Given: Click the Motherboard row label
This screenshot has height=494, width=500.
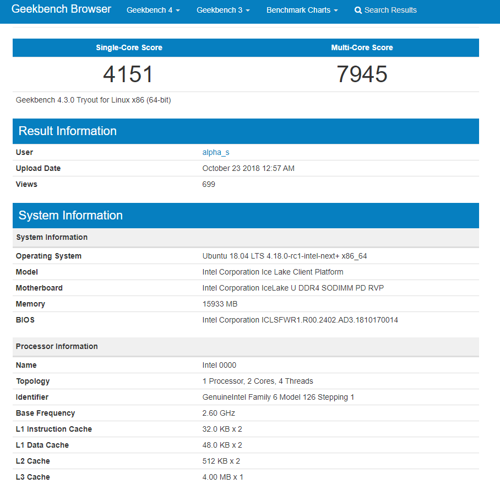Looking at the screenshot, I should coord(39,288).
